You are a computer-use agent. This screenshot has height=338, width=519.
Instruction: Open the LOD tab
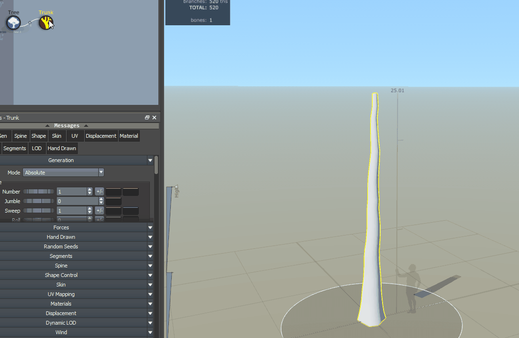[37, 148]
